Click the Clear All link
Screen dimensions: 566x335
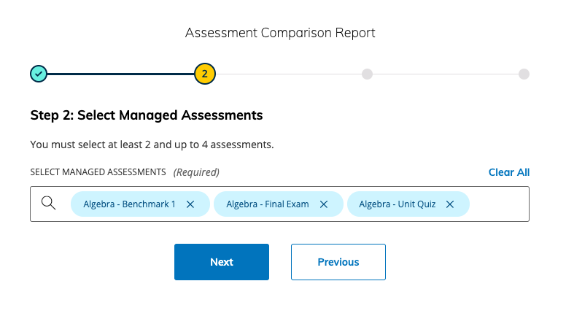(508, 172)
